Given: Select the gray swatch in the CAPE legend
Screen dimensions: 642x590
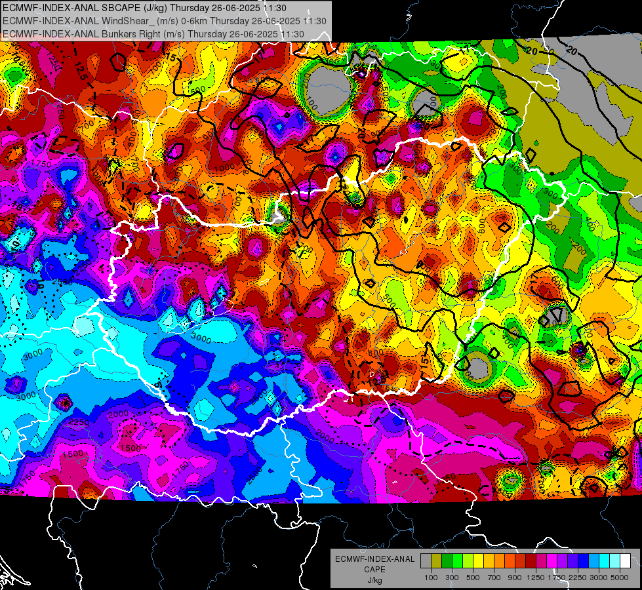Looking at the screenshot, I should pos(426,560).
